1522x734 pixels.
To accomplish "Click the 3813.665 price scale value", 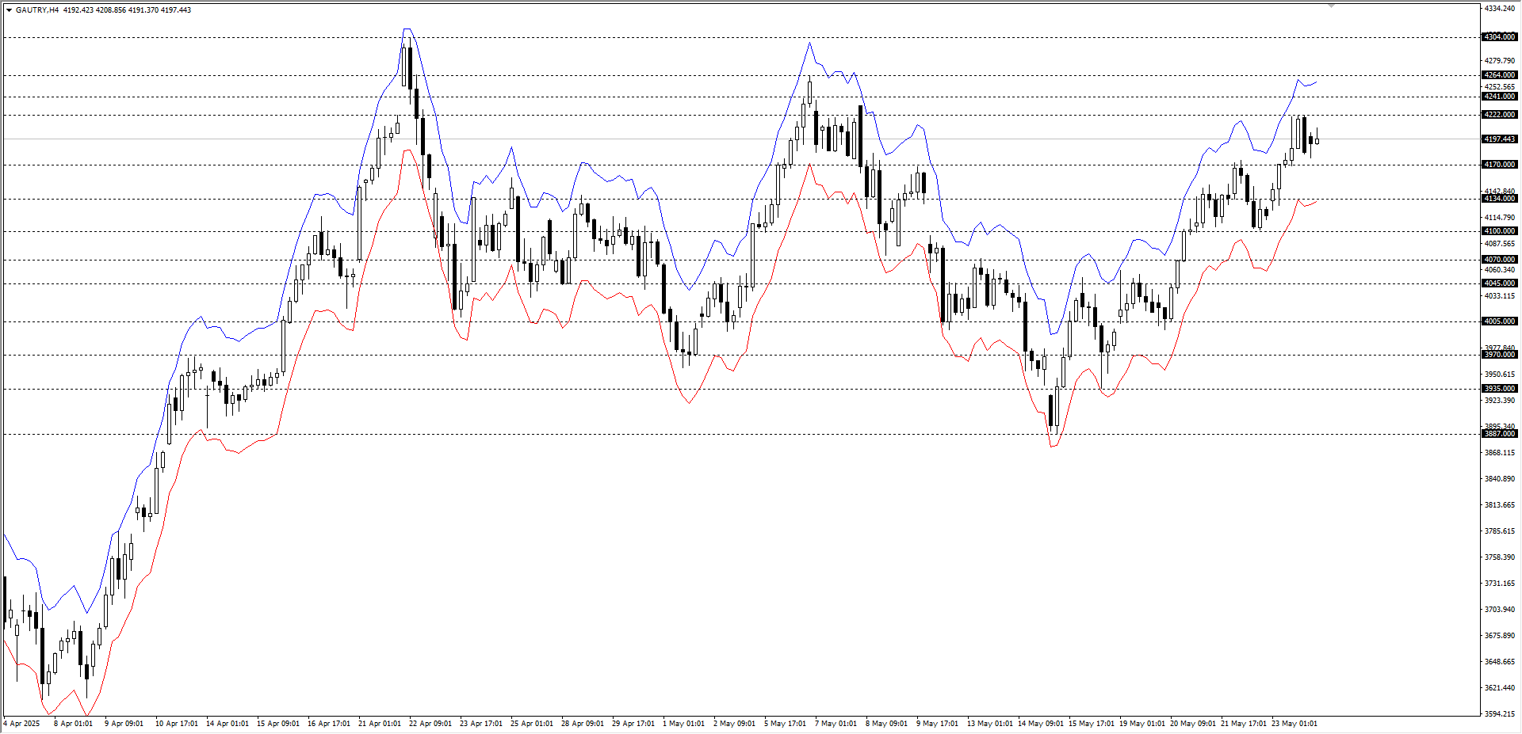I will [1499, 505].
